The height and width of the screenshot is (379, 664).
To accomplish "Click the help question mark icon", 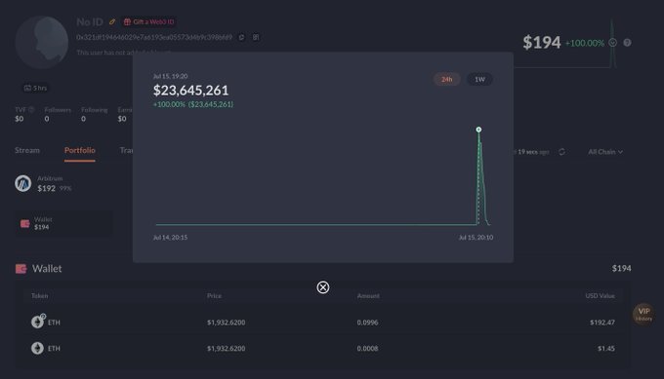I will [627, 43].
